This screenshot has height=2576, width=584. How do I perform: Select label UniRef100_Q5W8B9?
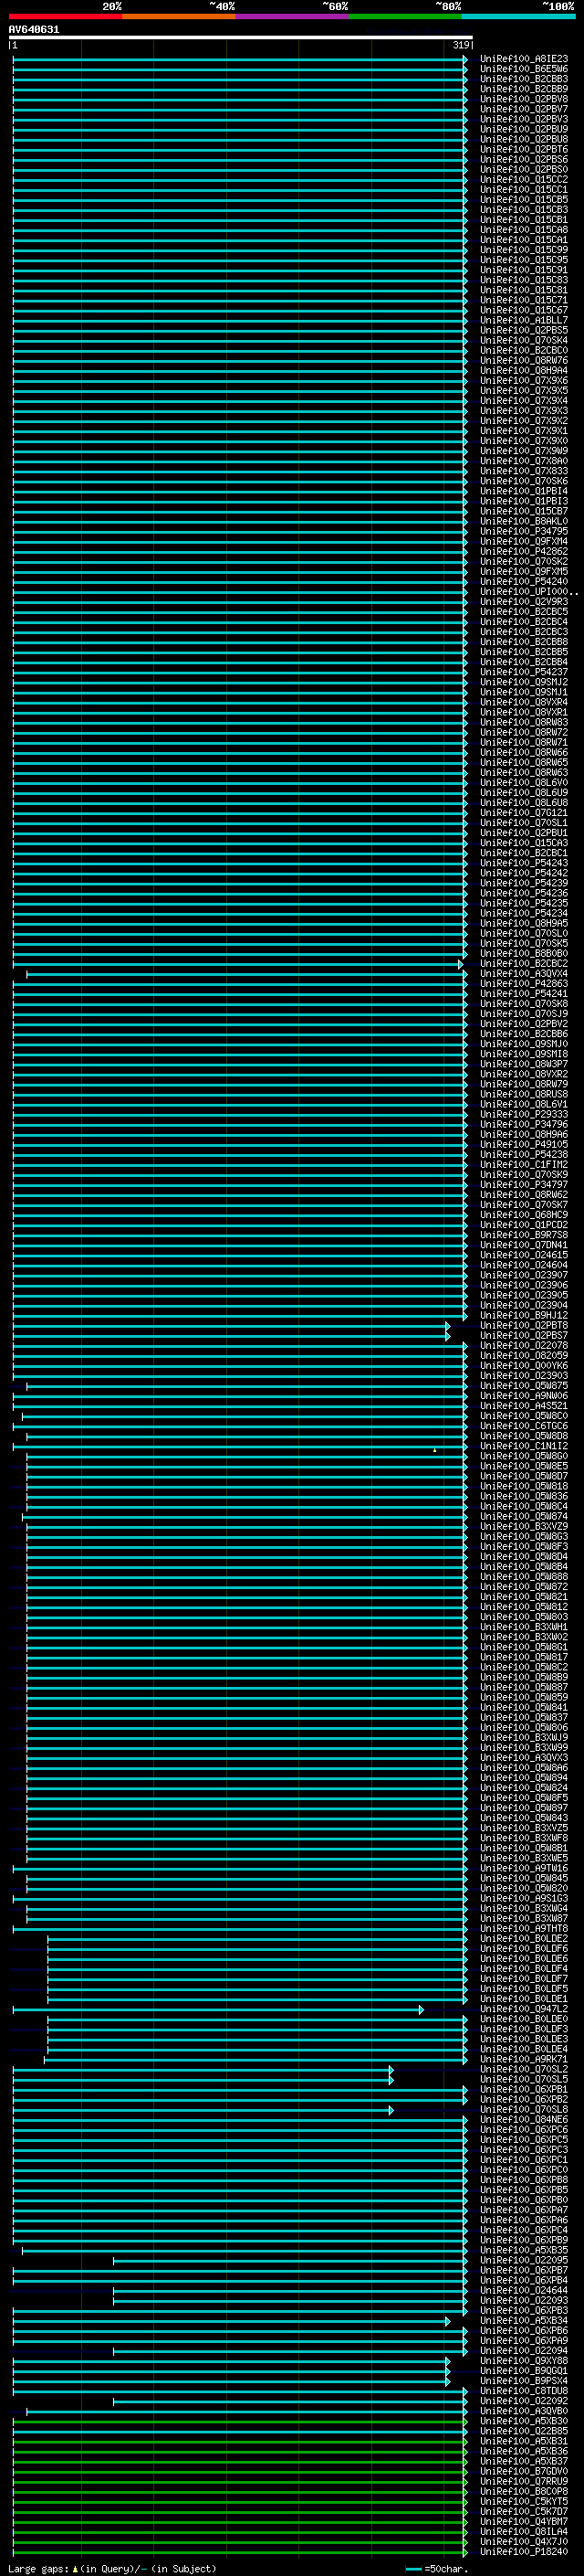click(523, 1677)
